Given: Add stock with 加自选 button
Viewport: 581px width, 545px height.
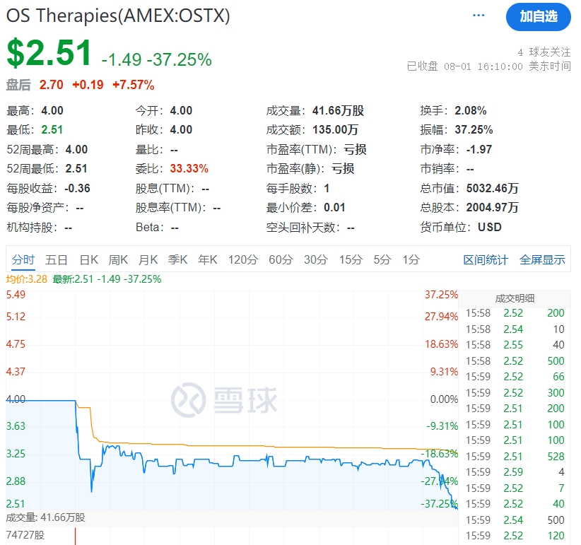Looking at the screenshot, I should point(538,17).
